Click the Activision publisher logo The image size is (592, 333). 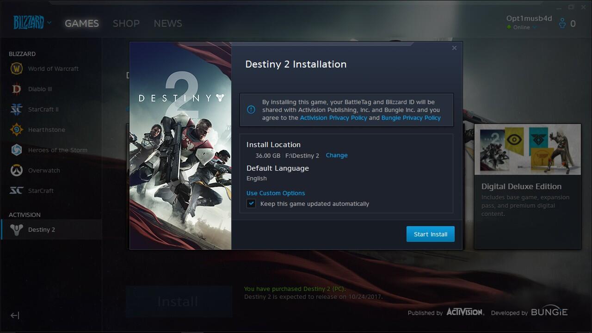pos(465,312)
